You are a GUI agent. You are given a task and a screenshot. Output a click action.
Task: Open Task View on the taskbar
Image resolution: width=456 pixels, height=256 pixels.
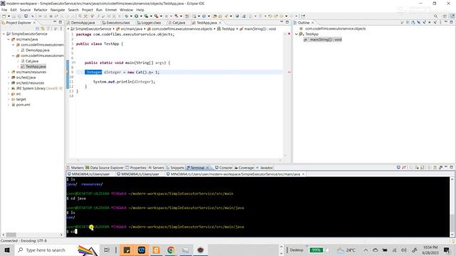pos(107,250)
